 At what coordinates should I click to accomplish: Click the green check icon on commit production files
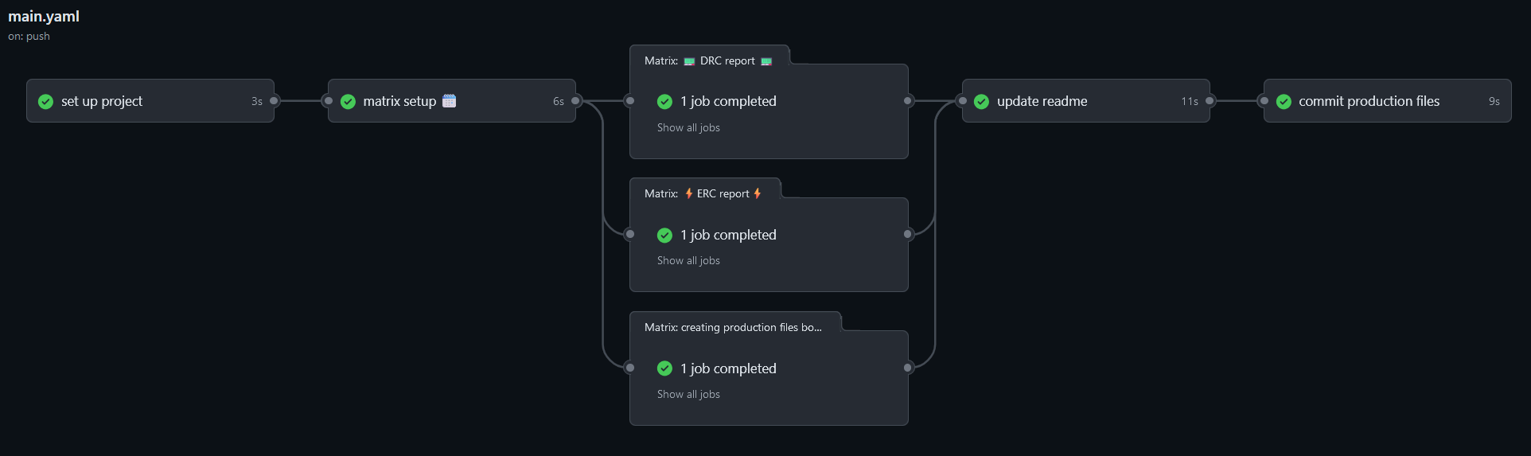point(1284,101)
